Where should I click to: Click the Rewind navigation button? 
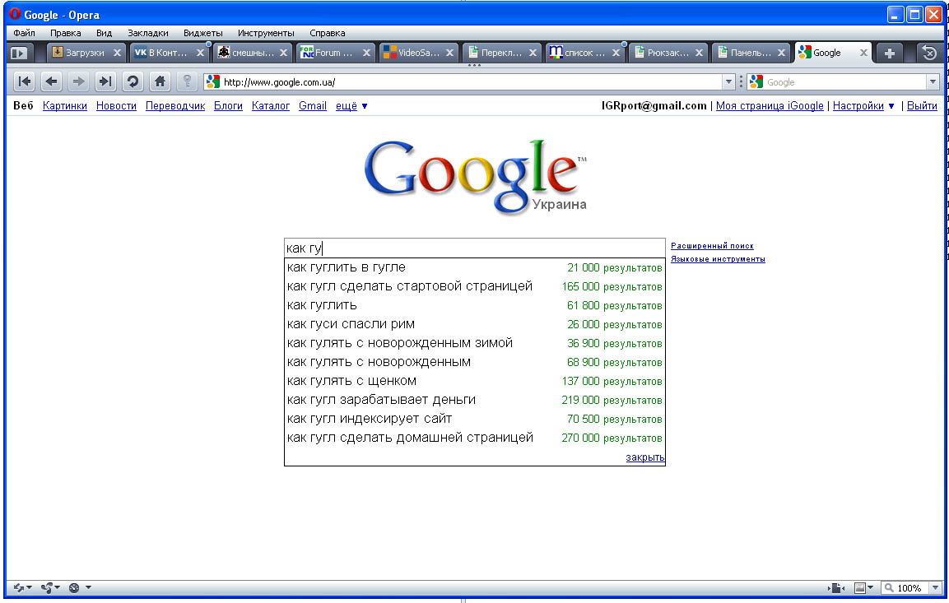[24, 81]
